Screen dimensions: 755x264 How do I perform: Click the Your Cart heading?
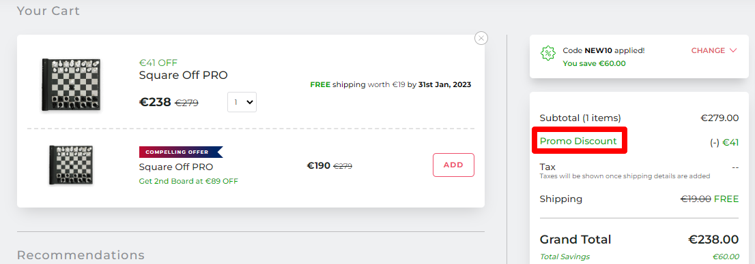tap(48, 11)
